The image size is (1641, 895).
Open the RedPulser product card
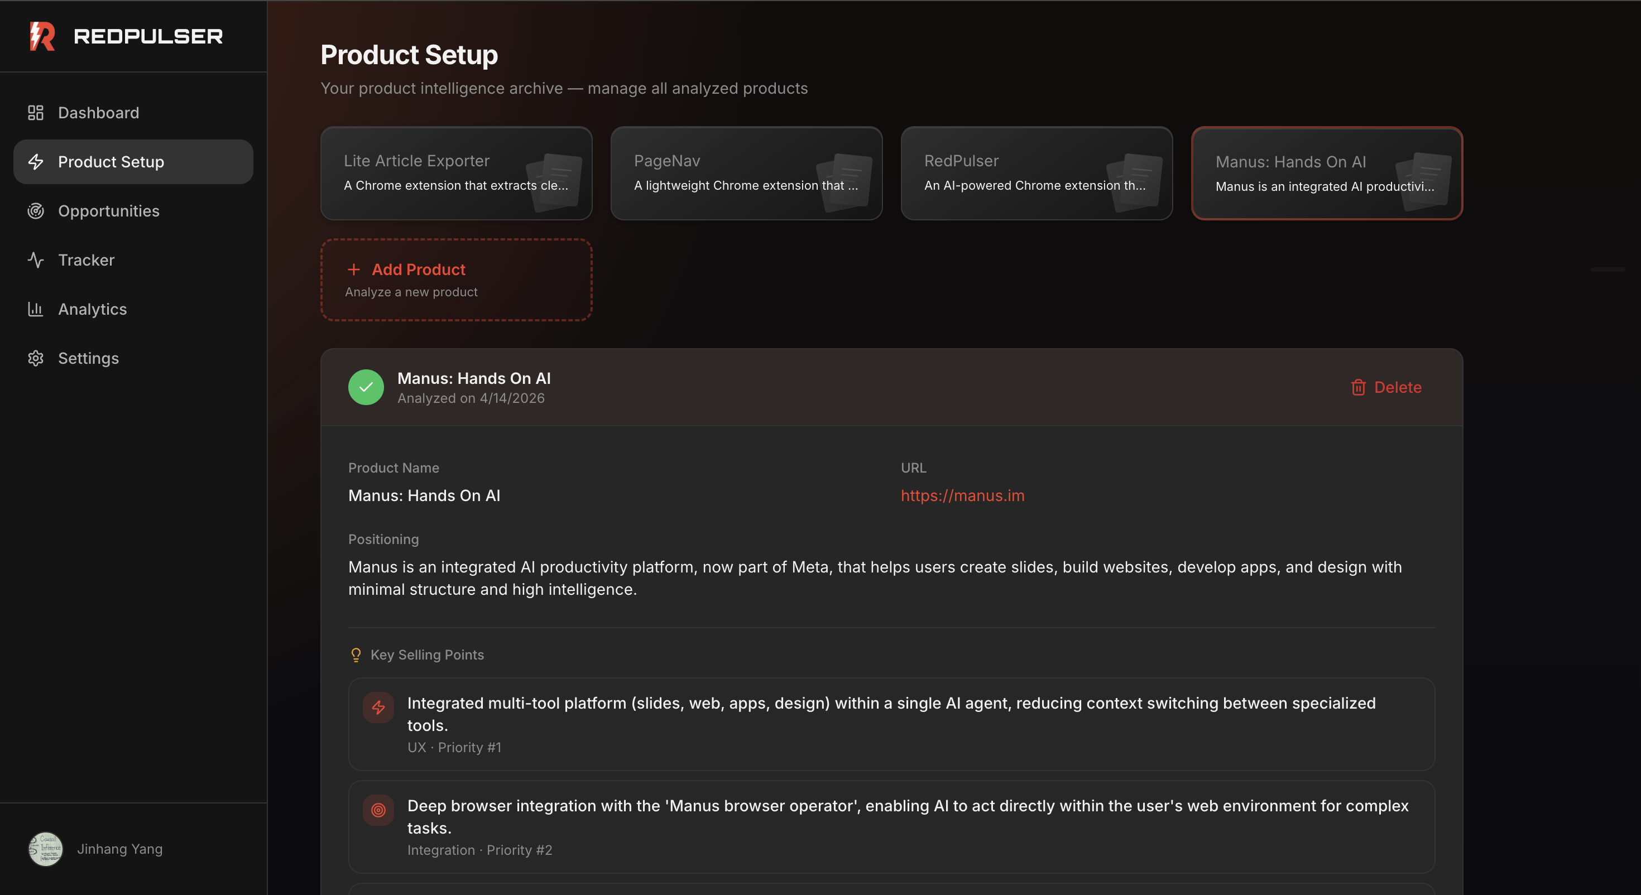coord(1037,174)
